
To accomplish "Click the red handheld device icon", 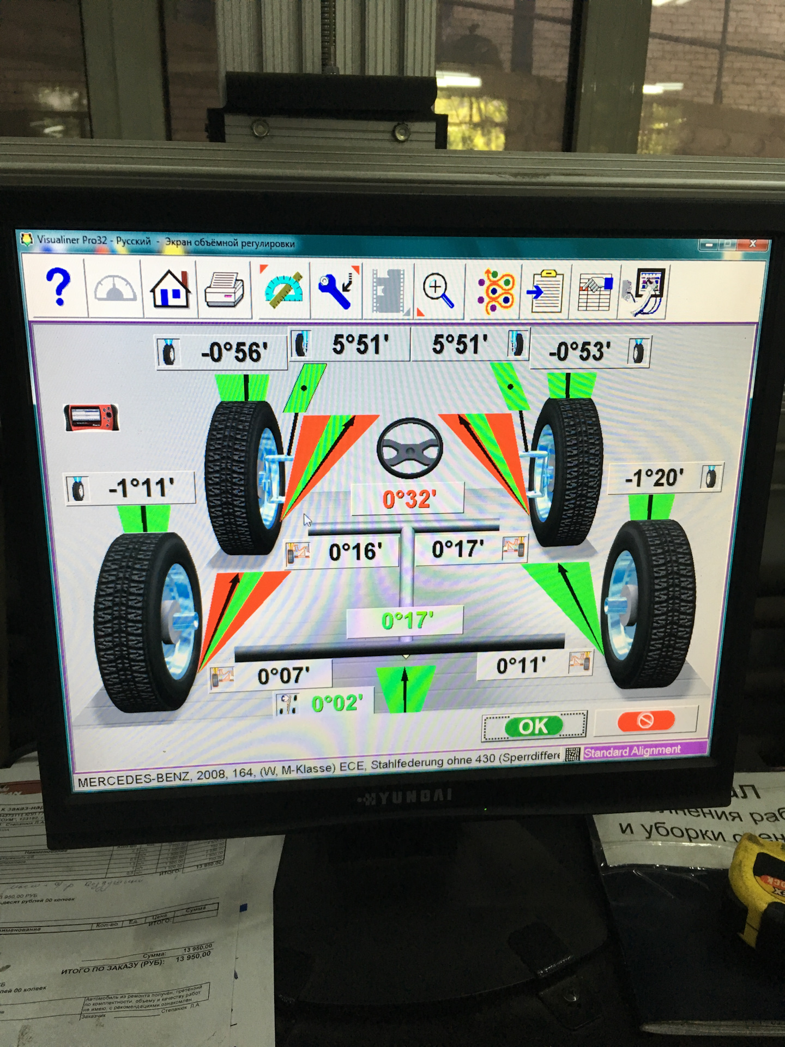I will 90,418.
